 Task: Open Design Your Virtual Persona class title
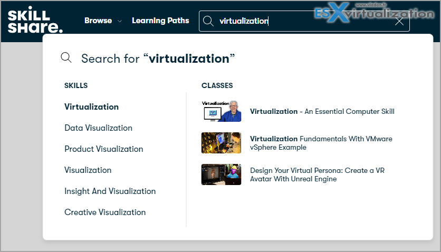(x=317, y=175)
